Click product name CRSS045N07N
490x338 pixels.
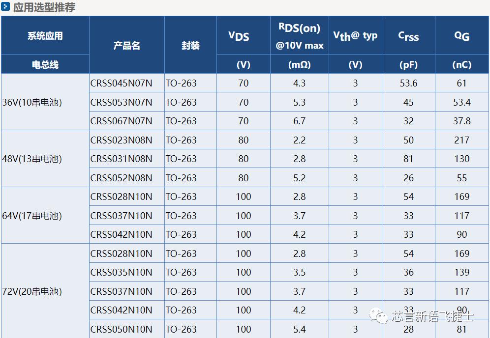tap(121, 84)
